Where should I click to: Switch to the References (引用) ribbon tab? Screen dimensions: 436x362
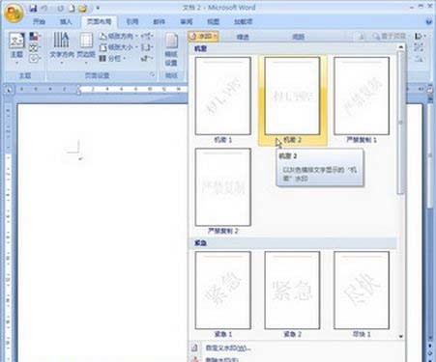[131, 21]
